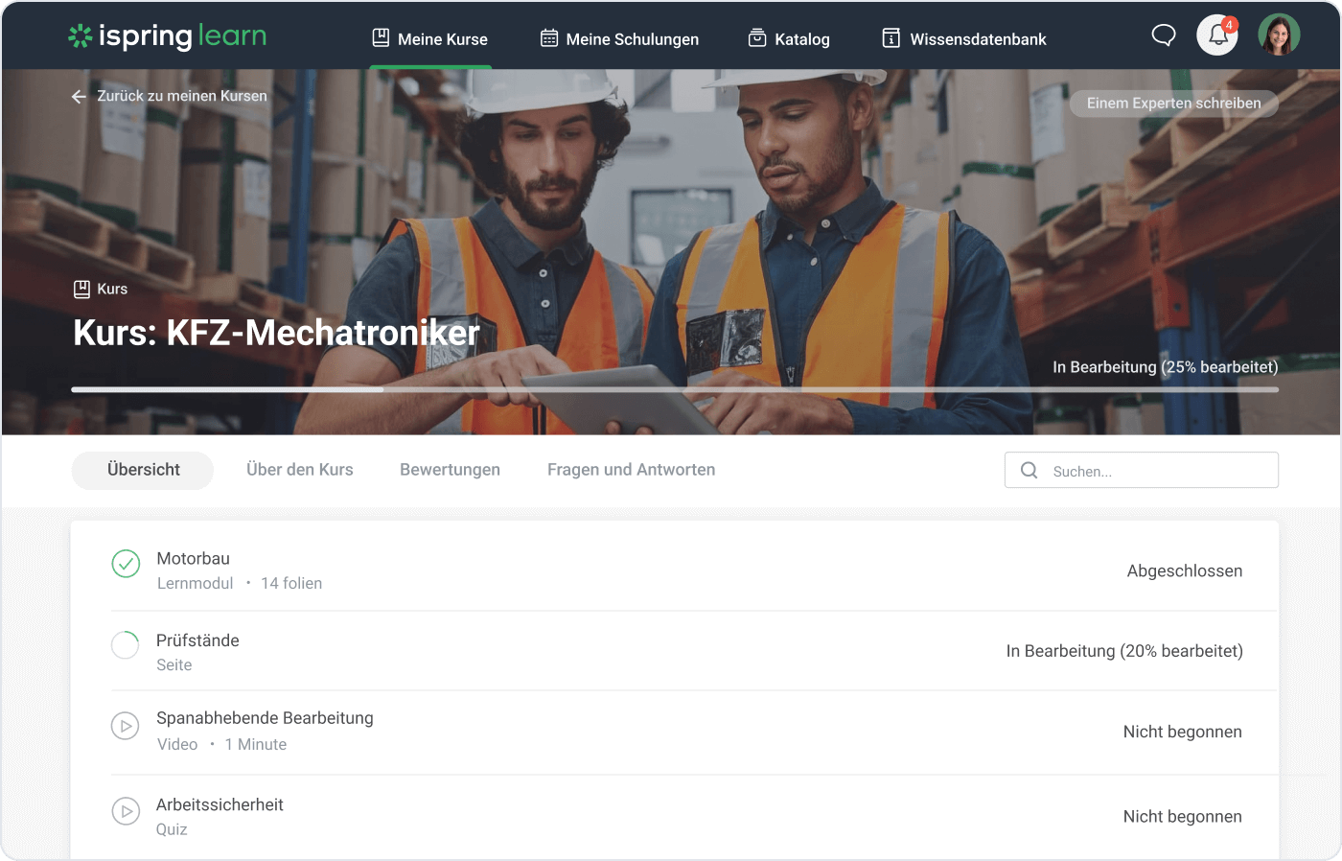Click the course progress bar
The height and width of the screenshot is (861, 1342).
pyautogui.click(x=674, y=389)
